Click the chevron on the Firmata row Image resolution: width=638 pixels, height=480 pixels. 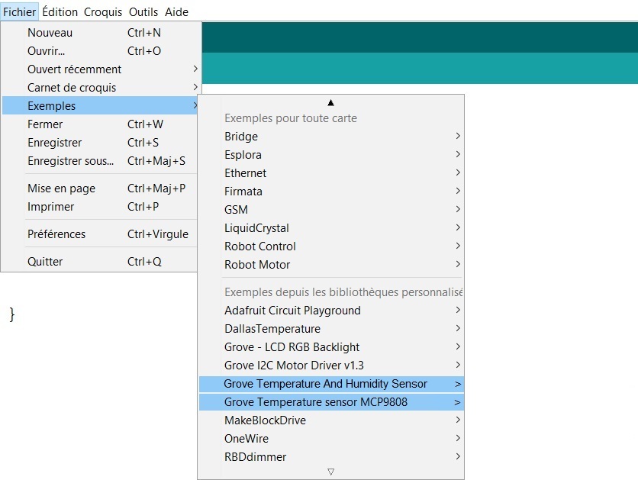tap(458, 191)
